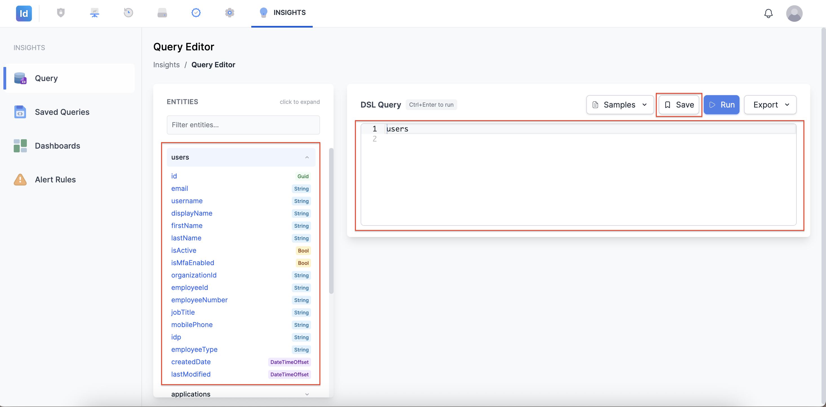Open the settings gear icon in top nav

(230, 13)
